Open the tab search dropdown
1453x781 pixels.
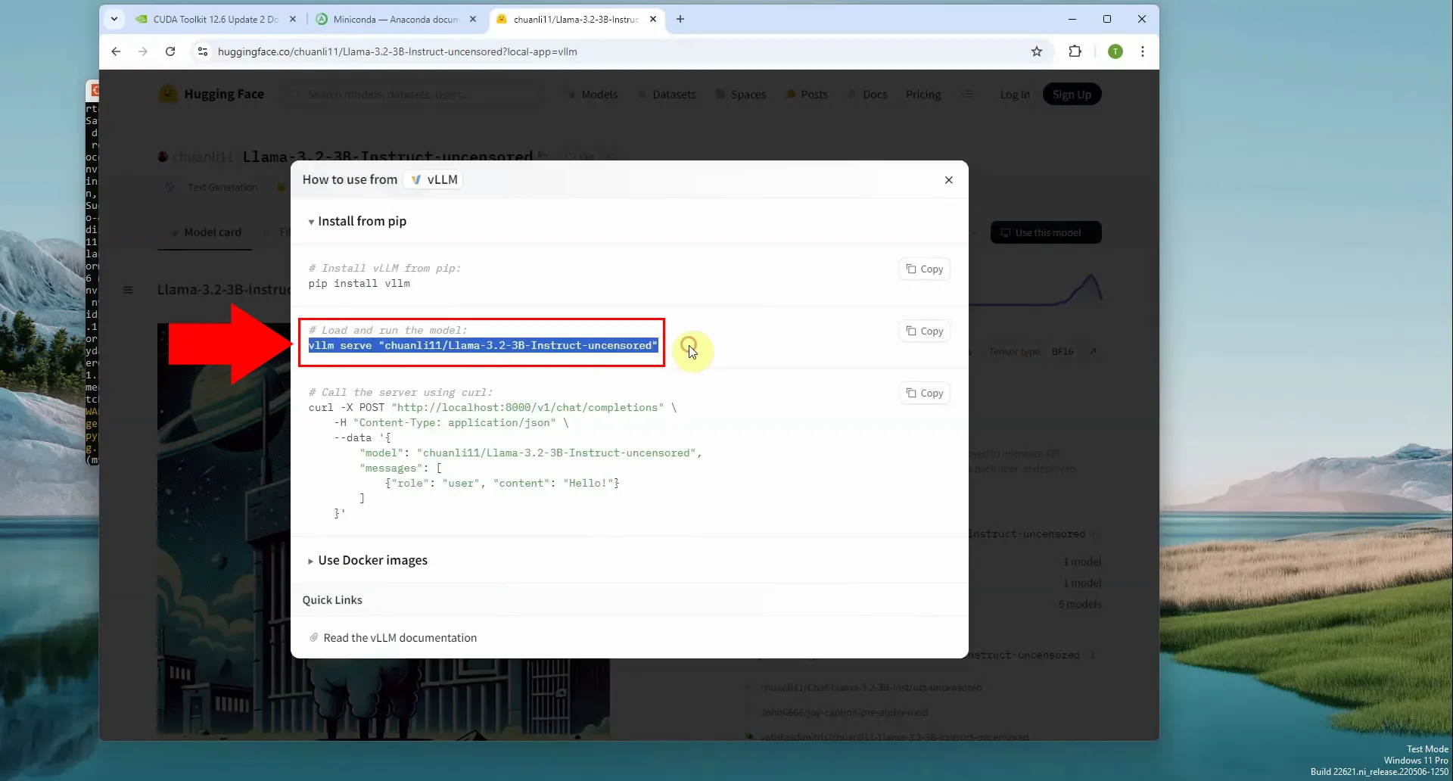point(114,19)
